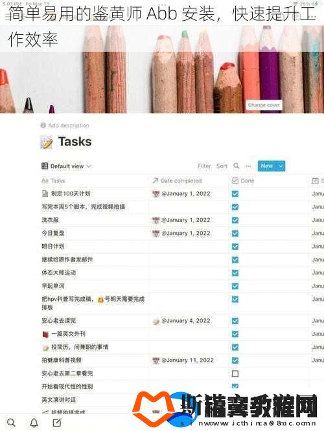Open the Tasks column header menu
The image size is (324, 431).
coord(53,181)
